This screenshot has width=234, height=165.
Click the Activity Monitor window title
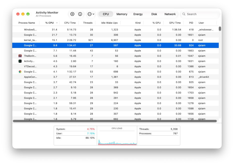coord(47,13)
